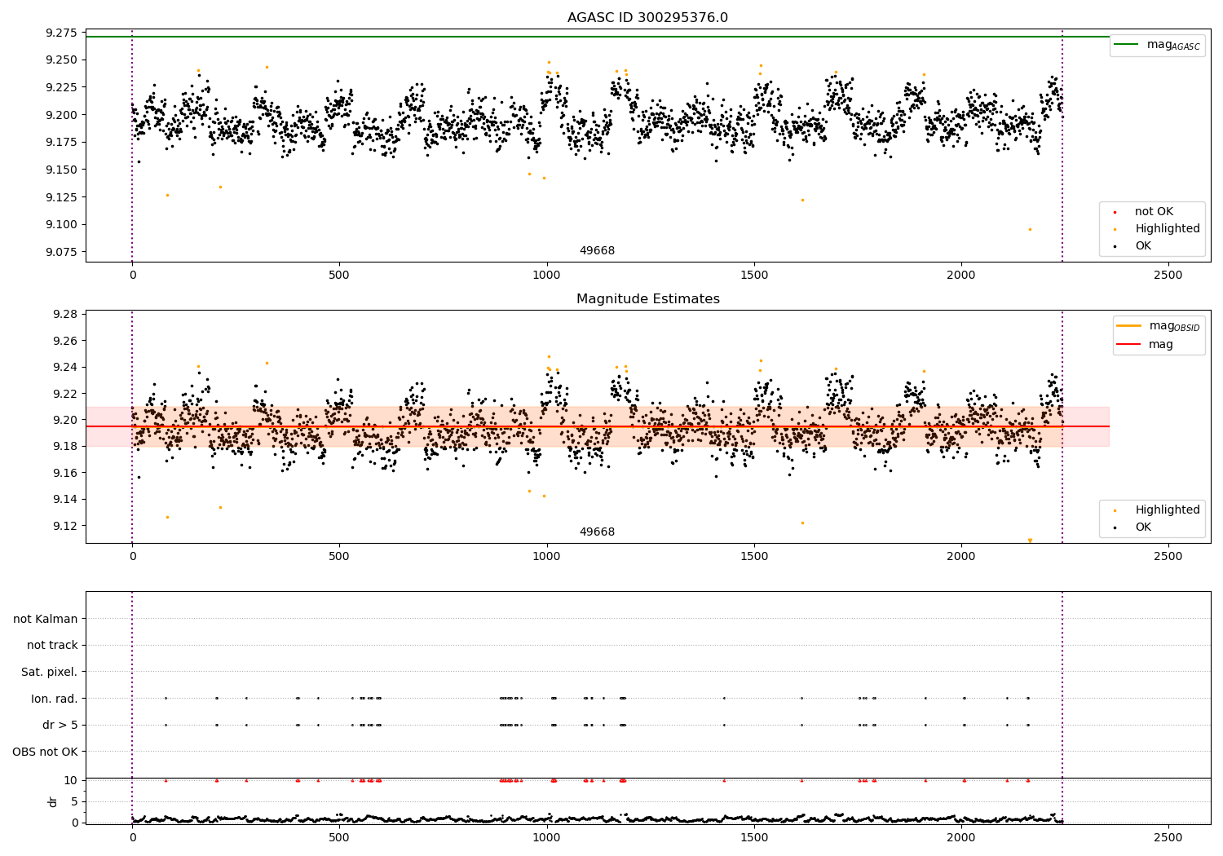Click the 'Magnitude Estimates' plot title
Viewport: 1223px width, 856px height.
tap(647, 299)
